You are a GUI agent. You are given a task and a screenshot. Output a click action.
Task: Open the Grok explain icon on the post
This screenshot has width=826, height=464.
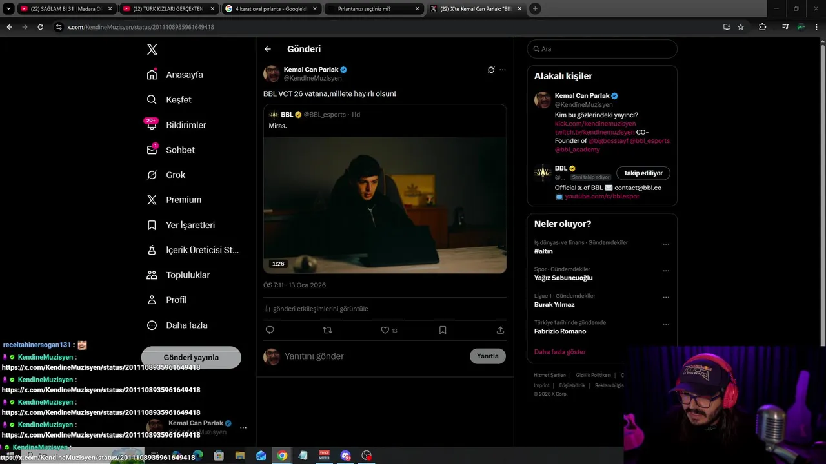point(491,70)
